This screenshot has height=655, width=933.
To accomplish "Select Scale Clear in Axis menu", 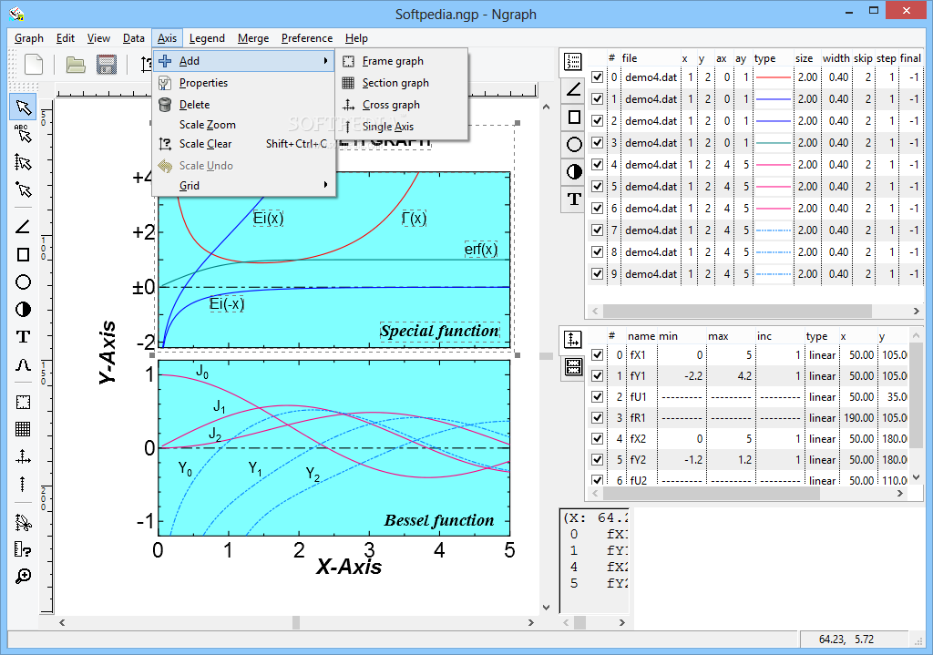I will point(244,144).
